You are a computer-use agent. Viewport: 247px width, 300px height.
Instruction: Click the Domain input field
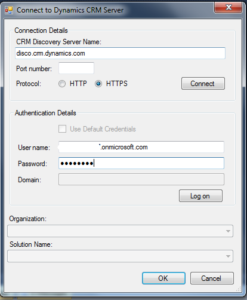[x=141, y=179]
